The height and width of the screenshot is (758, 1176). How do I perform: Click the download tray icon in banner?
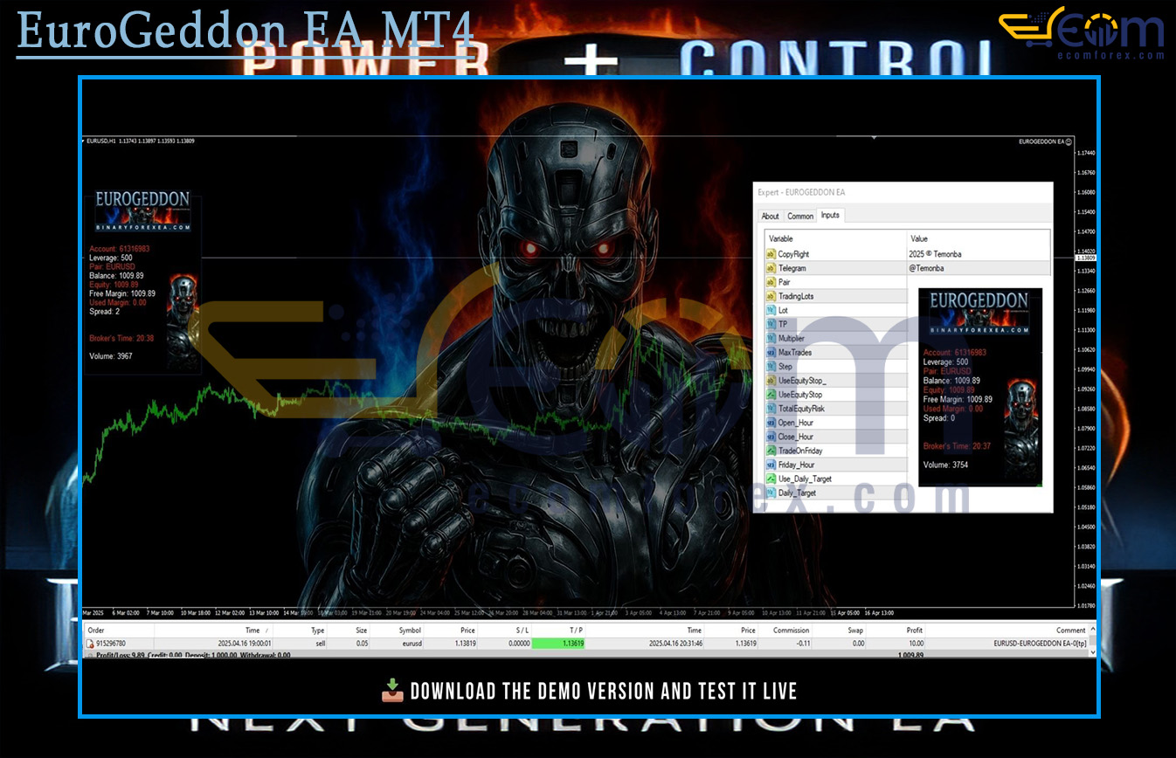[392, 692]
